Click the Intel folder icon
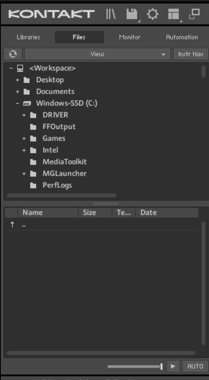The image size is (209, 380). [x=33, y=150]
